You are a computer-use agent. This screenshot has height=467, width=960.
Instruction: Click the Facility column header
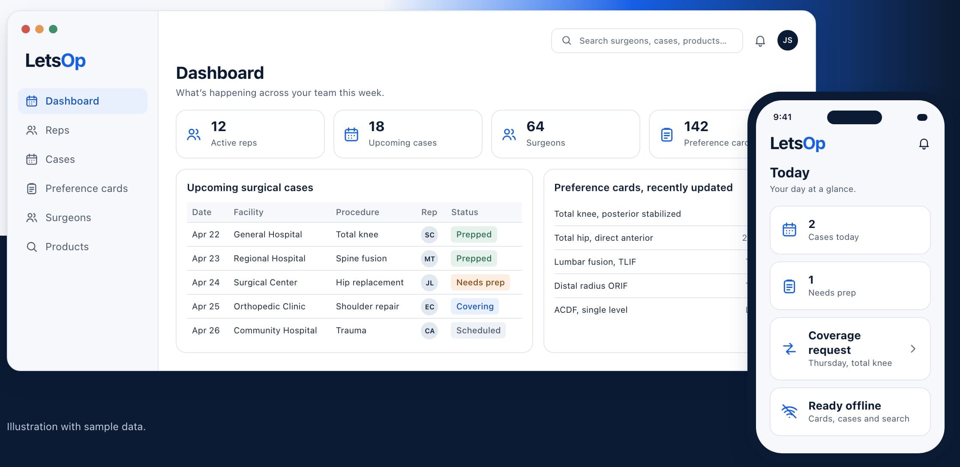click(x=249, y=212)
